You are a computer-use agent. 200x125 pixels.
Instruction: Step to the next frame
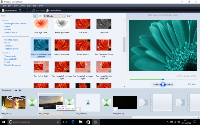(x=169, y=84)
